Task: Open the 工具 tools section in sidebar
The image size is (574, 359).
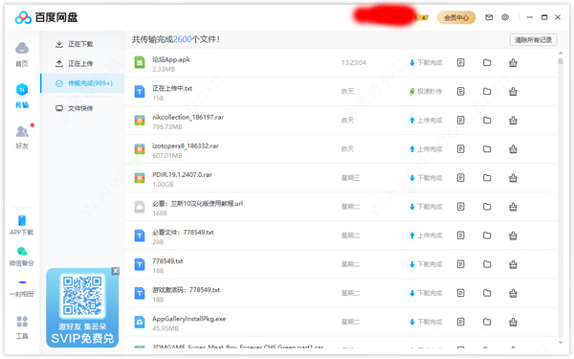Action: (22, 327)
